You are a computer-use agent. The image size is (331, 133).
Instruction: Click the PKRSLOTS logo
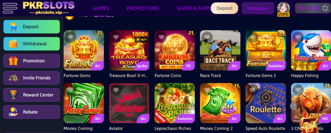tap(48, 8)
